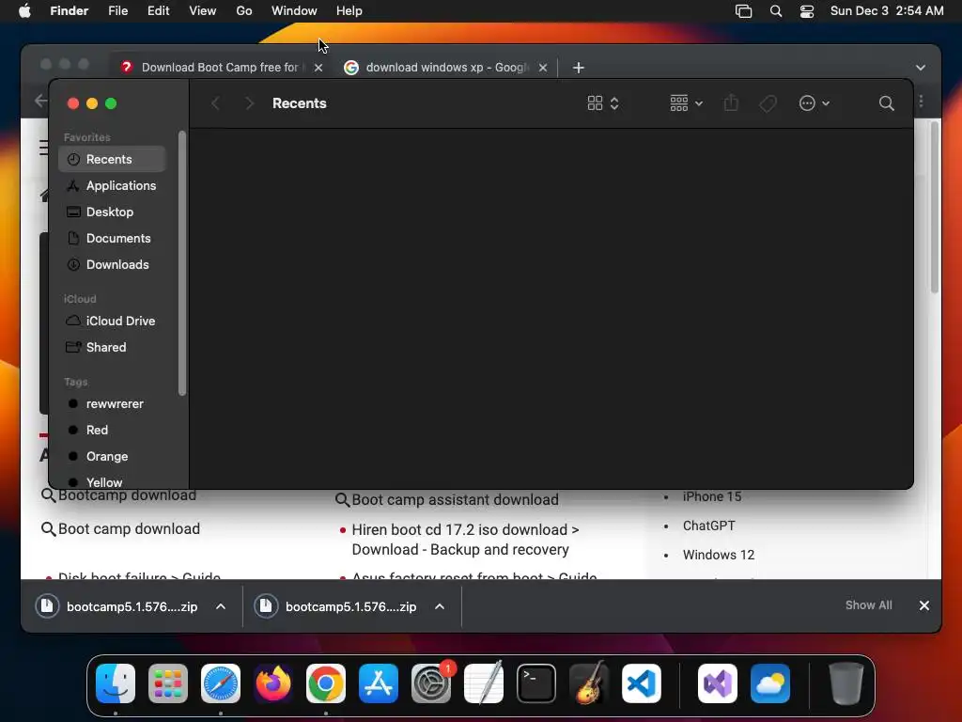Click Show All downloads in Chrome

point(869,605)
